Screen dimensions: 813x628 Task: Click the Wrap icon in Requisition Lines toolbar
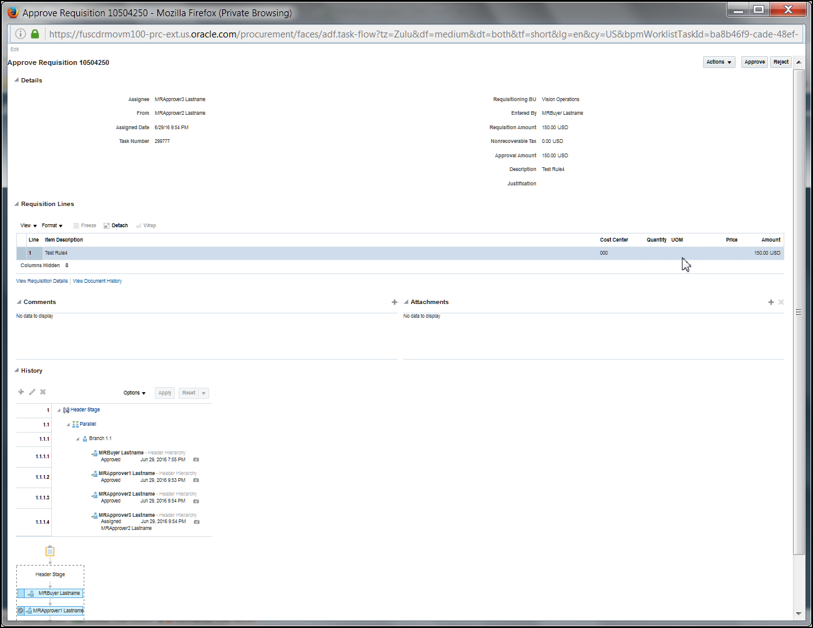tap(146, 225)
